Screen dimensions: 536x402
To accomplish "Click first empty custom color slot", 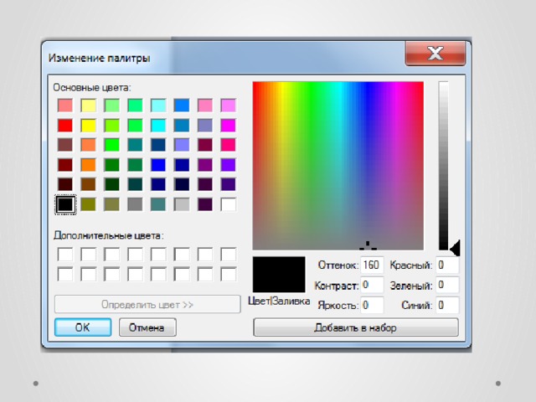I will pyautogui.click(x=64, y=254).
